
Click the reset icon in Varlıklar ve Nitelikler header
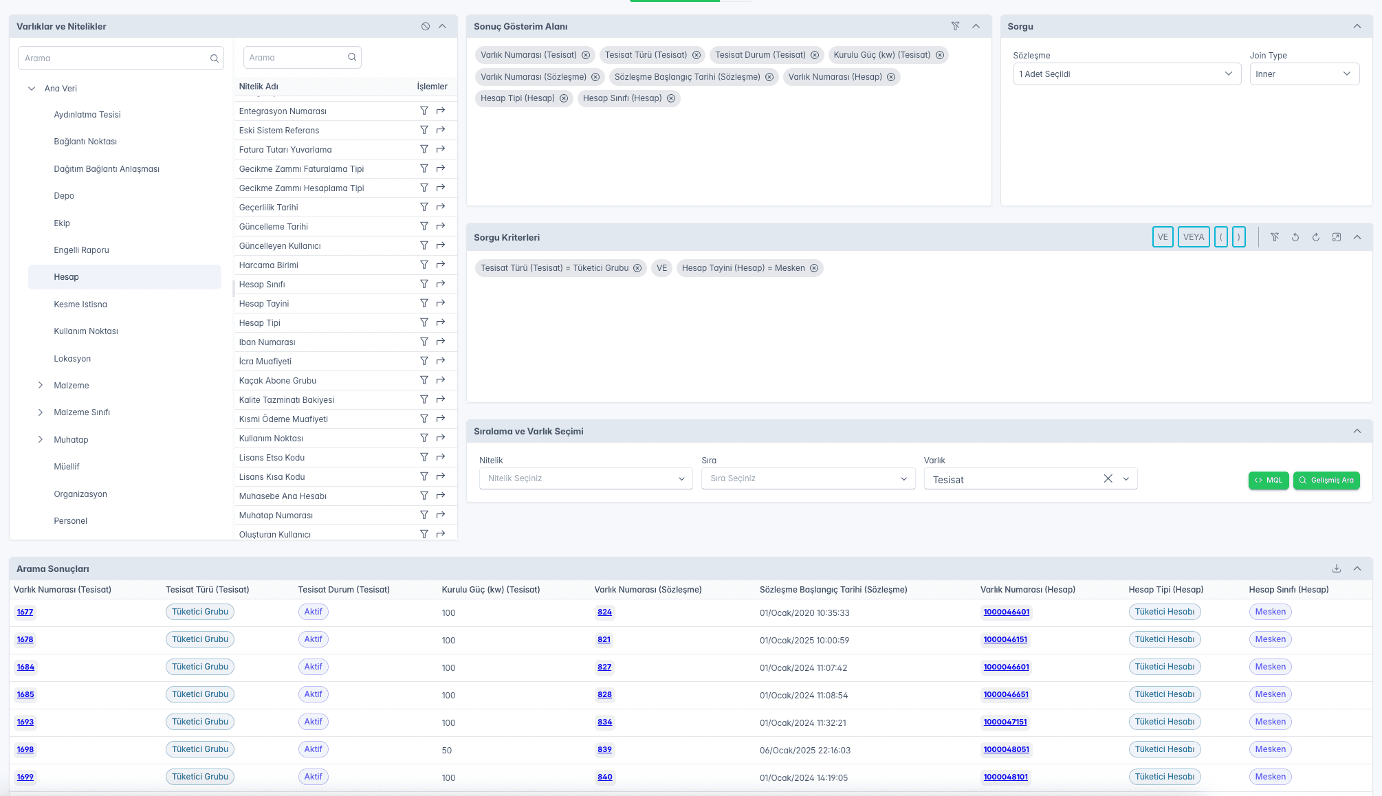click(x=426, y=26)
